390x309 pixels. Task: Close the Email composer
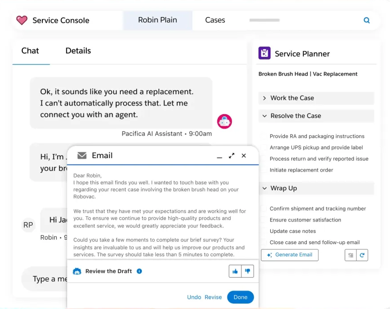pyautogui.click(x=244, y=156)
